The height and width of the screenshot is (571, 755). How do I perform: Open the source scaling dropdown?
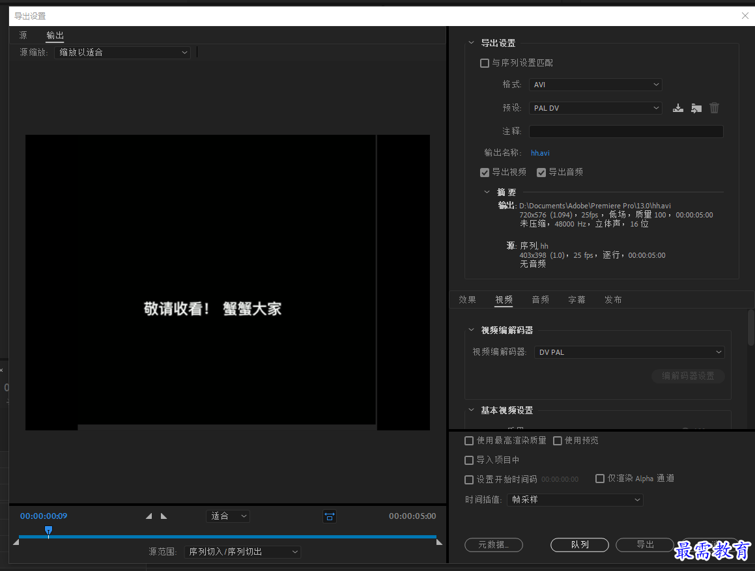(x=122, y=53)
